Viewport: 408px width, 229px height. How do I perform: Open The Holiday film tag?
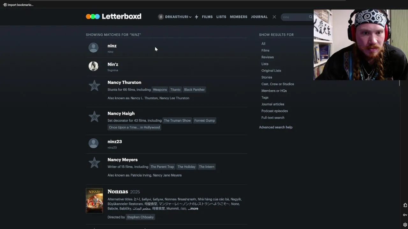pos(186,167)
